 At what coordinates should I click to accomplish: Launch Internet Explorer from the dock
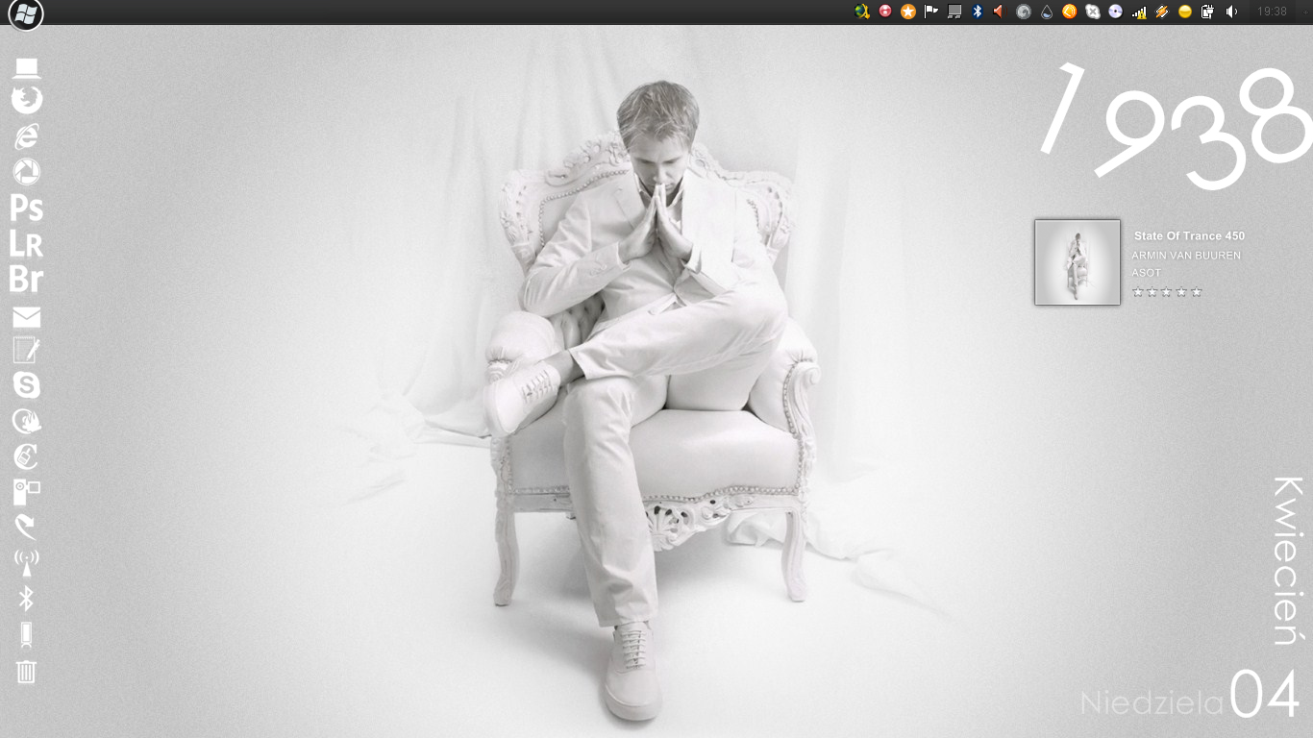coord(27,135)
